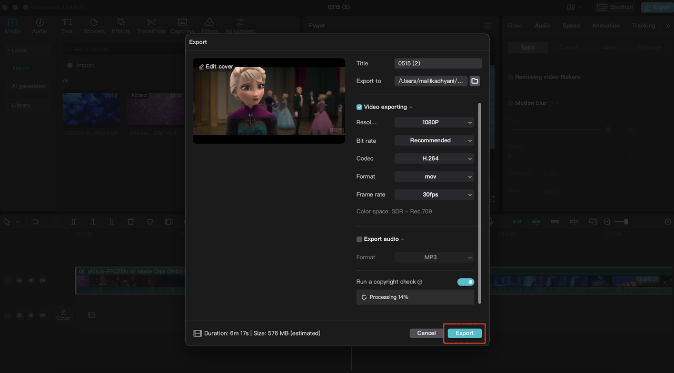Open the Stickers tab
Screen dimensions: 674x373
pos(94,26)
